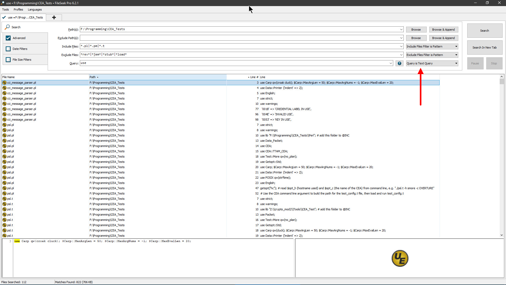Click the results list vertical scrollbar down arrow
This screenshot has width=506, height=285.
[x=502, y=235]
